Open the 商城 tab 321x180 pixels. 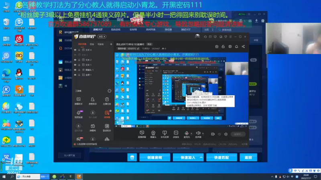(x=120, y=20)
